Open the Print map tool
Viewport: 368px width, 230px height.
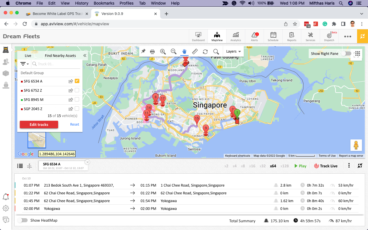[152, 51]
